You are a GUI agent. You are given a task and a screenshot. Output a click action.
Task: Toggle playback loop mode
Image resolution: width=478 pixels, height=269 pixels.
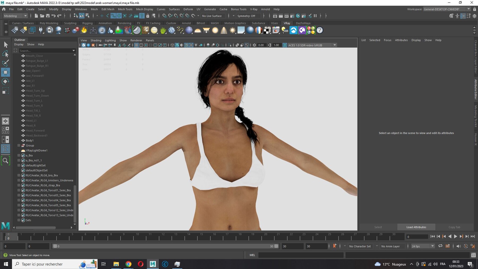(440, 246)
